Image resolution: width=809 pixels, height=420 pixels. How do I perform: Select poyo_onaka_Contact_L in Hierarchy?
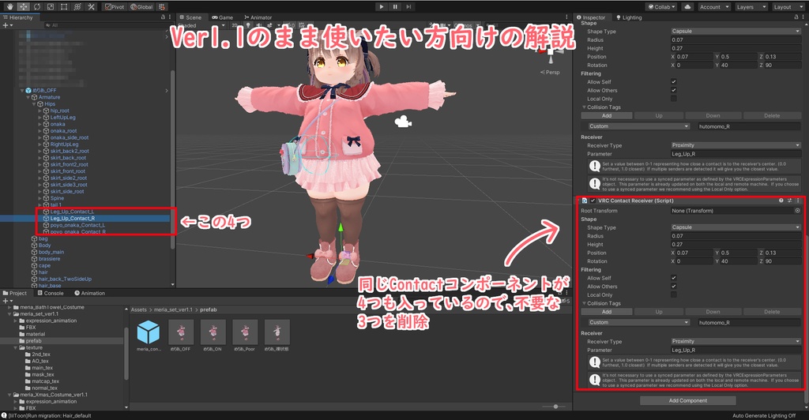pos(77,225)
